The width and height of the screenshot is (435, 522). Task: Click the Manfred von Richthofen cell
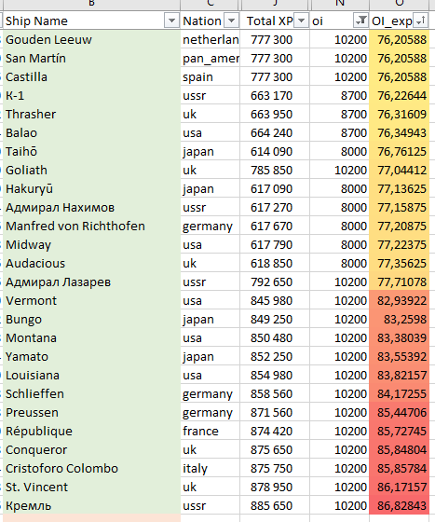coord(91,226)
